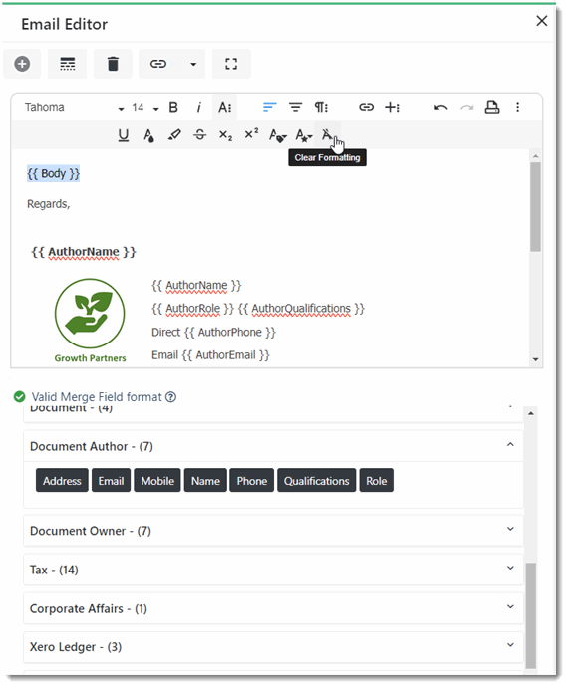Expand the Corporate Affairs section
Image resolution: width=568 pixels, height=687 pixels.
point(273,608)
